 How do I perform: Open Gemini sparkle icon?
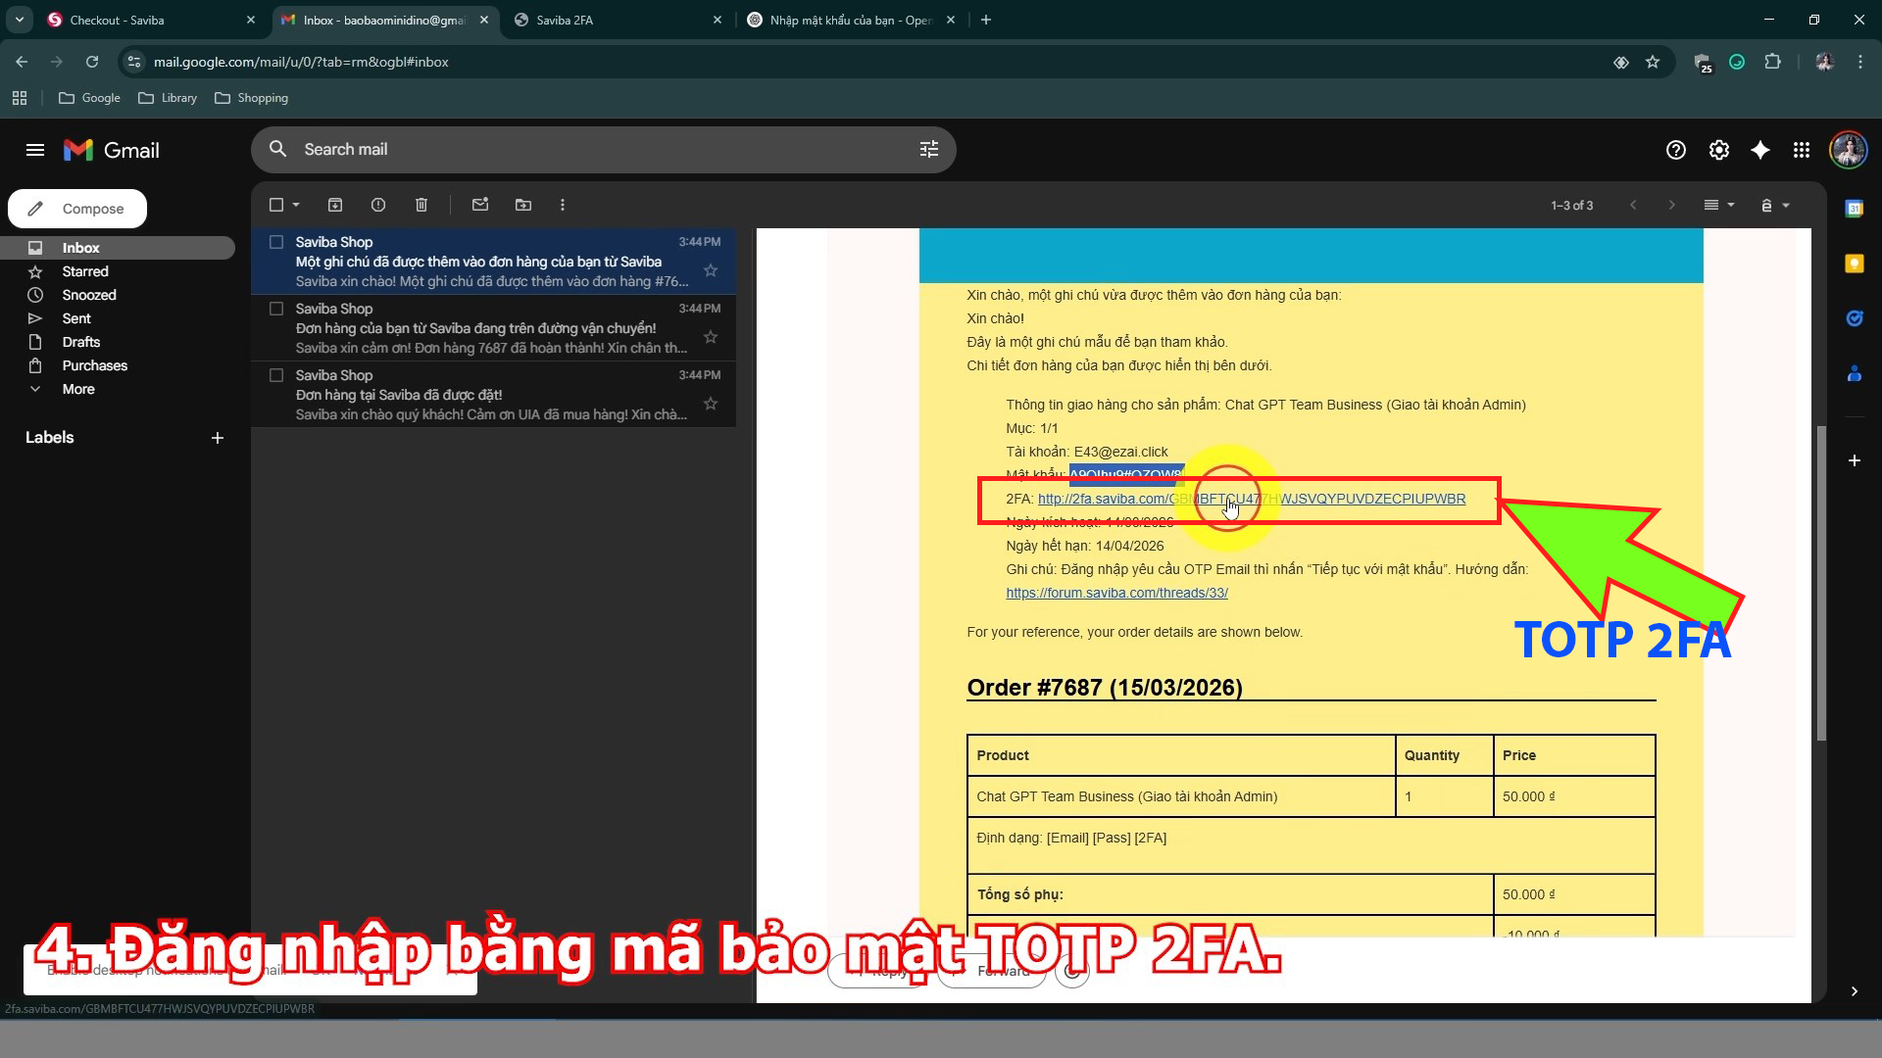click(1760, 150)
